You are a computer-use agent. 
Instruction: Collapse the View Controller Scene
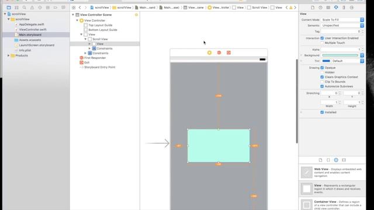click(x=73, y=15)
